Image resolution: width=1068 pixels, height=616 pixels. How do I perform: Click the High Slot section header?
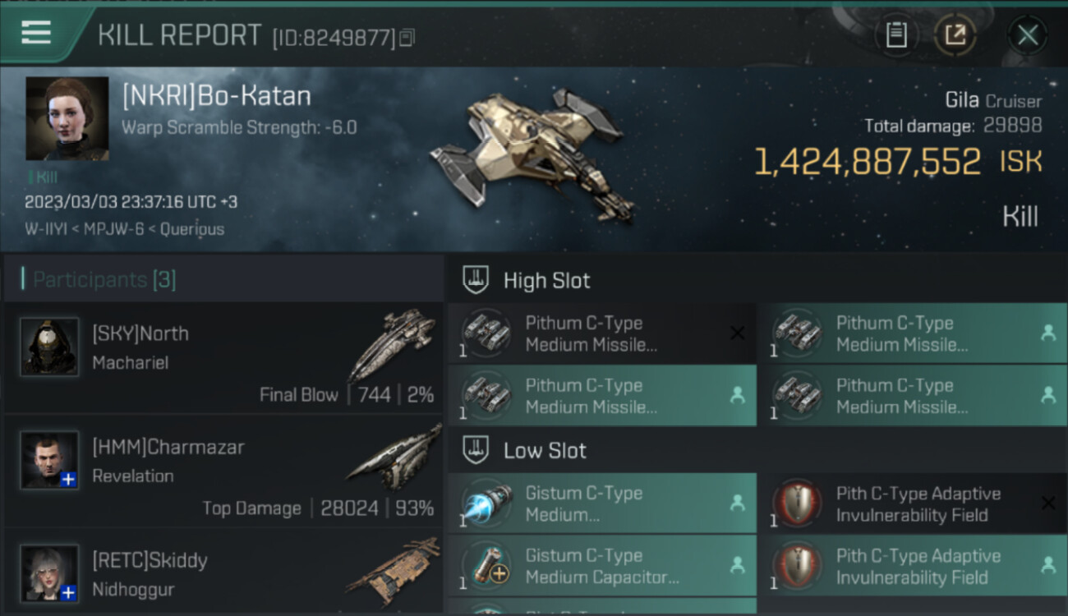click(x=546, y=281)
